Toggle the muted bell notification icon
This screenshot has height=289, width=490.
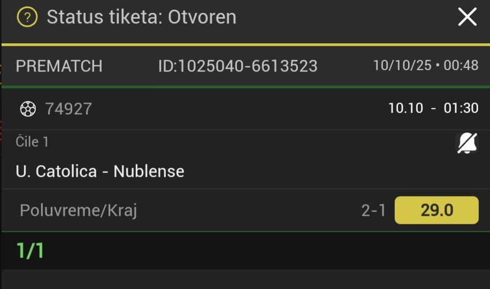tap(467, 143)
